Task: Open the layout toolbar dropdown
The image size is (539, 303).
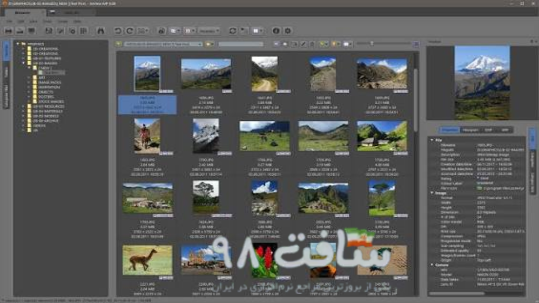Action: pos(258,31)
